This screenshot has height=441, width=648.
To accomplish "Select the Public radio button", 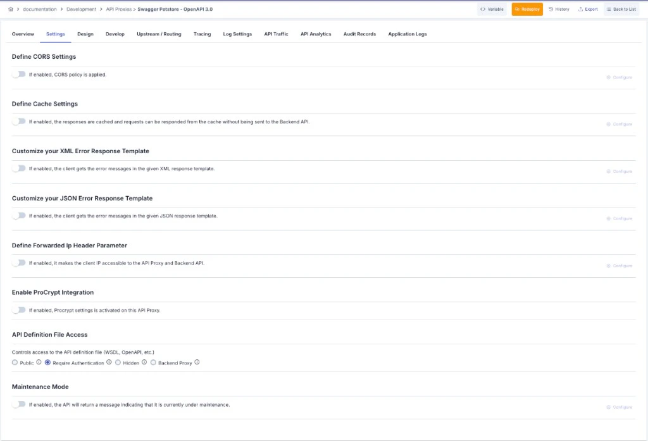I will click(15, 362).
